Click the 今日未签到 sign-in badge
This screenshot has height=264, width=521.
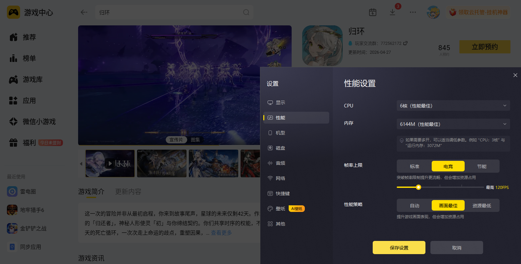click(x=51, y=143)
